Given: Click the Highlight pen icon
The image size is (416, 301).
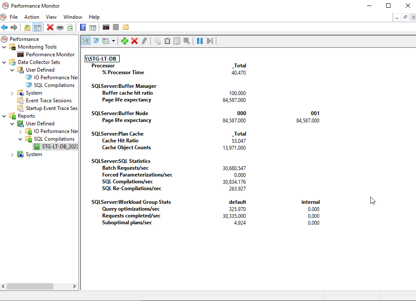Looking at the screenshot, I should 144,41.
